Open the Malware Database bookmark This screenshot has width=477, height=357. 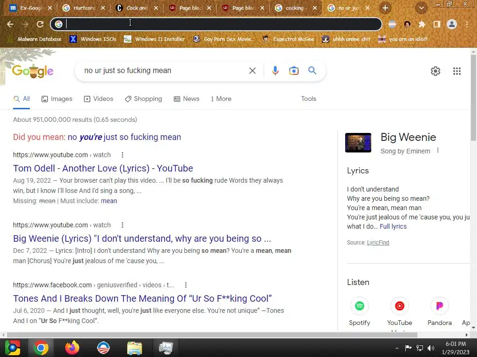[35, 39]
